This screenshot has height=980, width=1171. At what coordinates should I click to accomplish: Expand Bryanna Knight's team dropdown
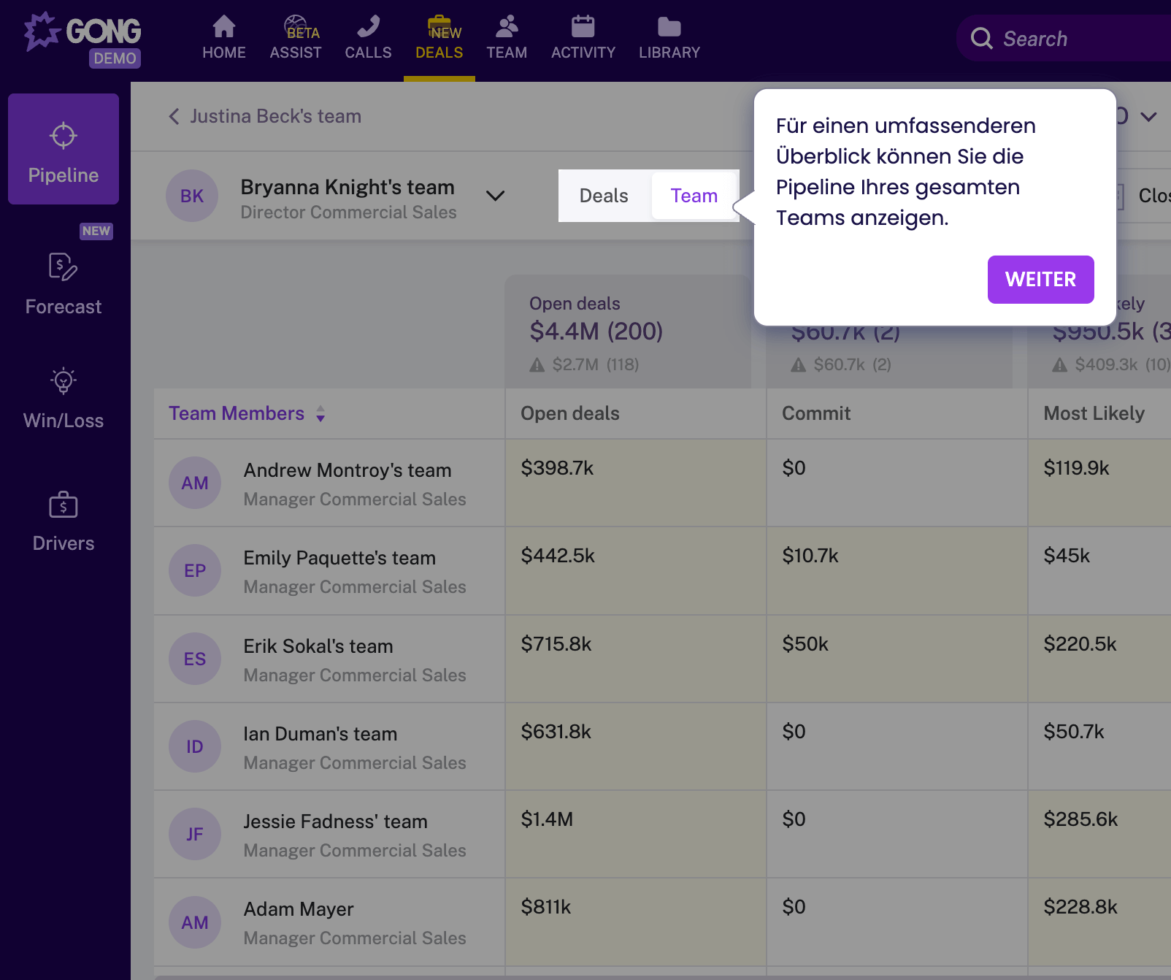[x=495, y=196]
